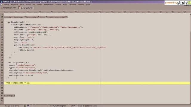Open the Ventana menu
The width and height of the screenshot is (191, 107).
(81, 5)
